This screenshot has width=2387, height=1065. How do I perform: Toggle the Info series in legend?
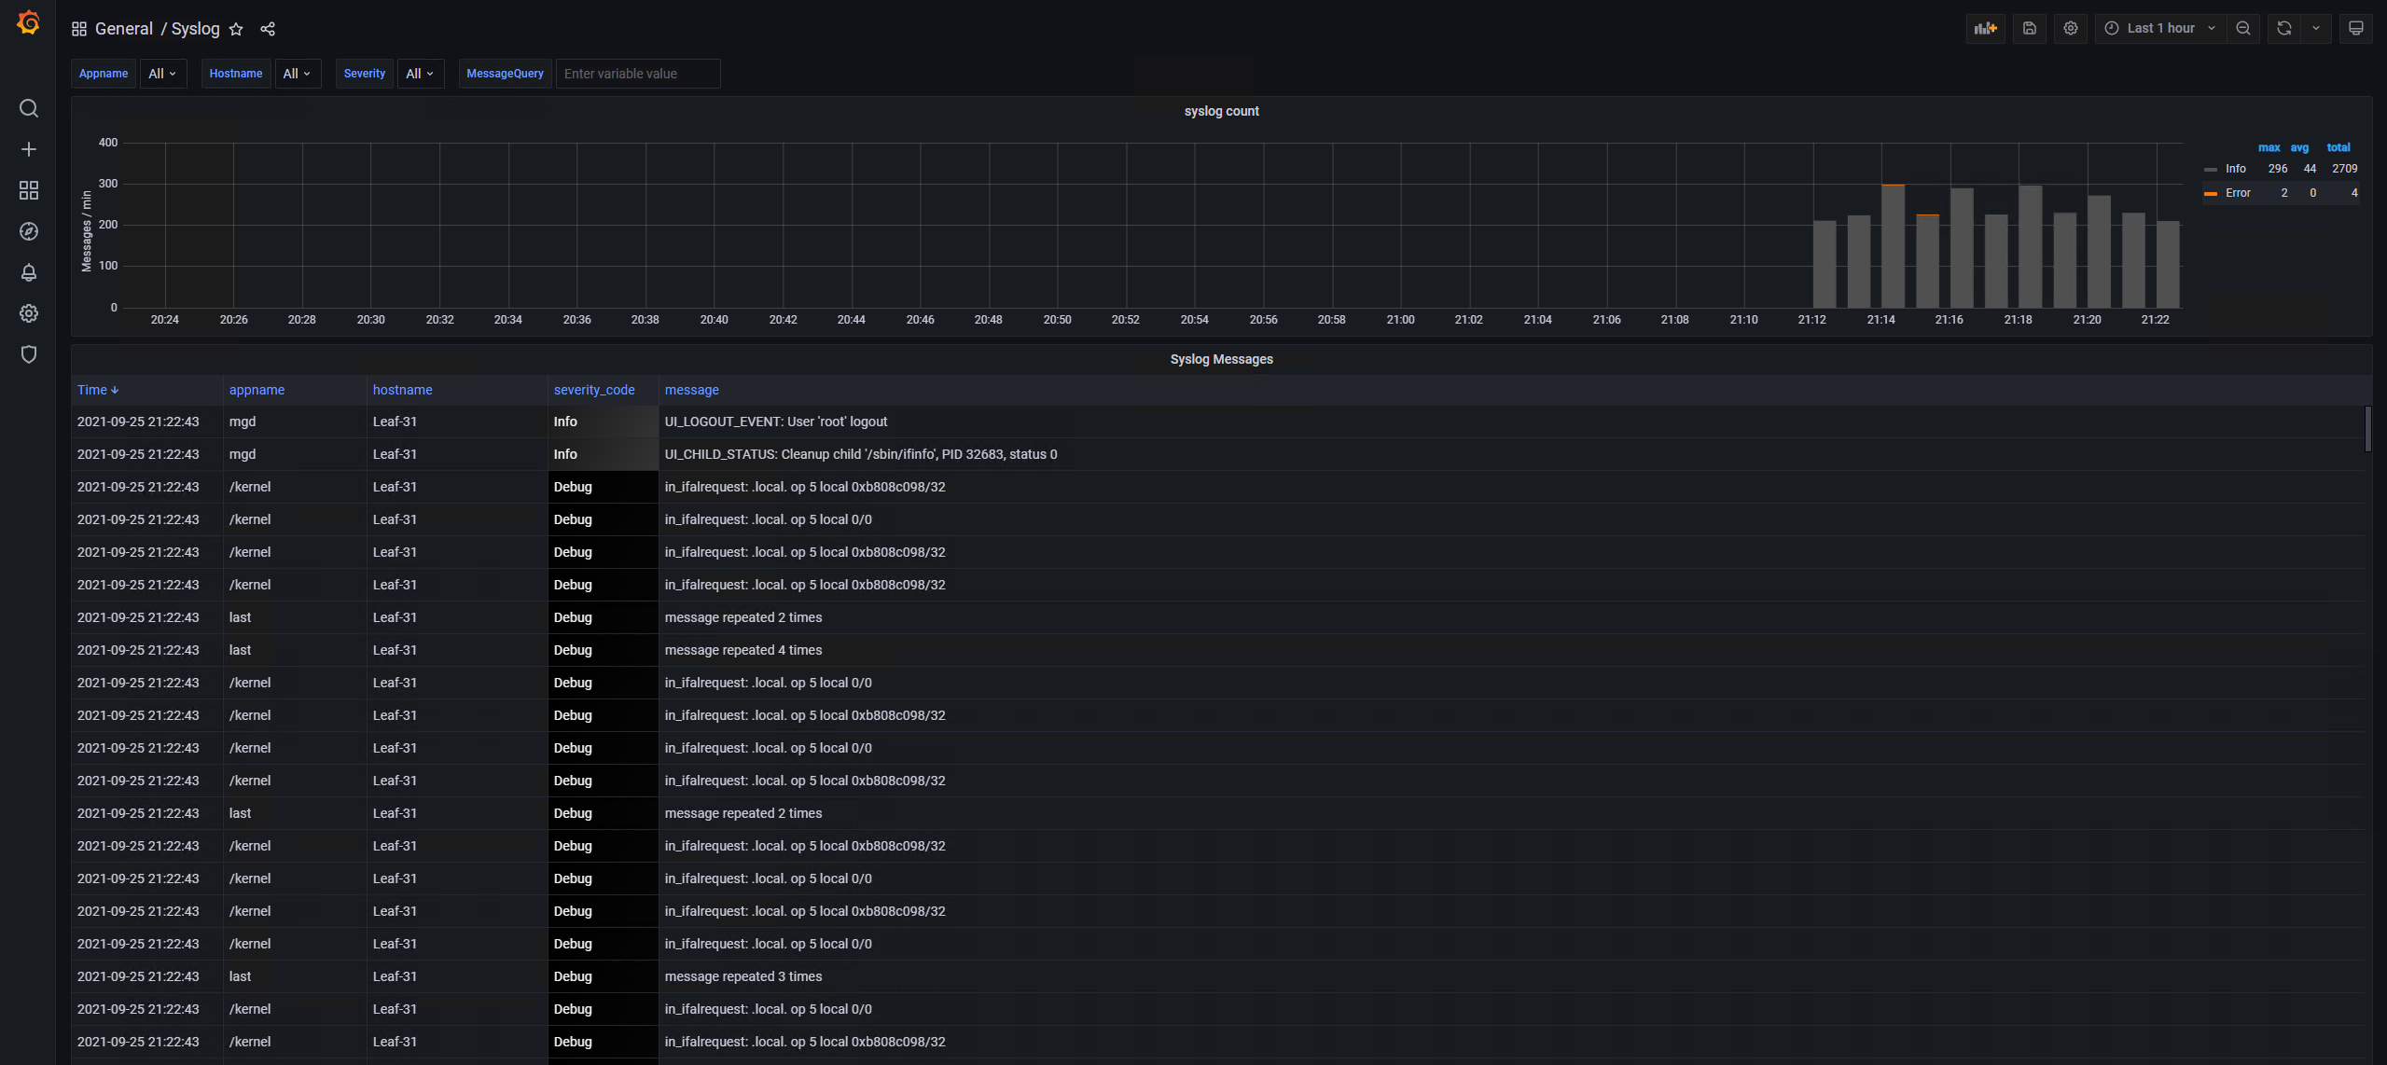(2235, 169)
